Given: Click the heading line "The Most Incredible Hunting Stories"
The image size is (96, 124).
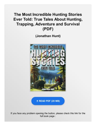Looking at the screenshot, I should coord(48,14).
